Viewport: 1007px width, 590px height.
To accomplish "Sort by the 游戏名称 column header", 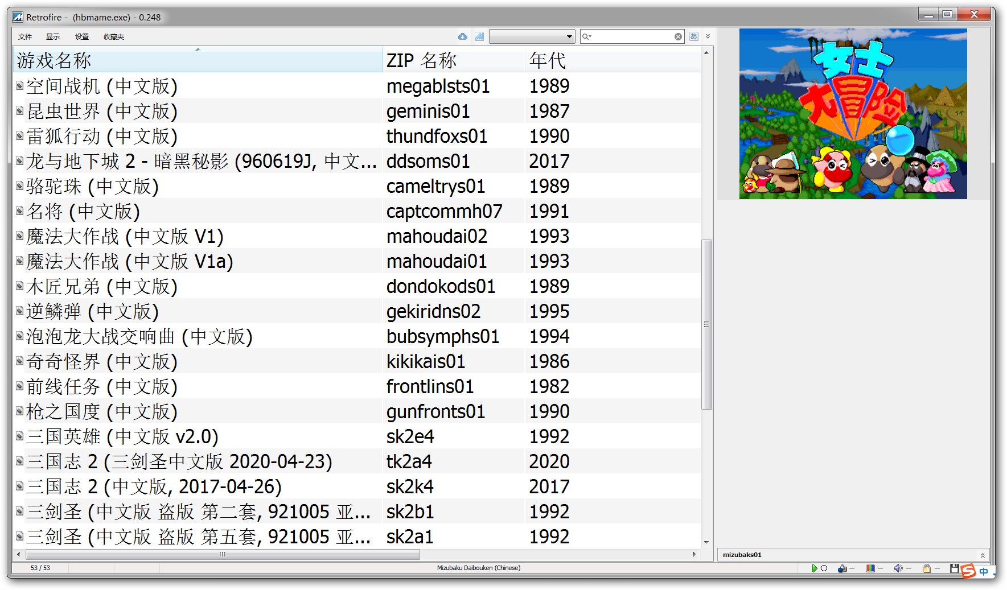I will click(x=198, y=60).
